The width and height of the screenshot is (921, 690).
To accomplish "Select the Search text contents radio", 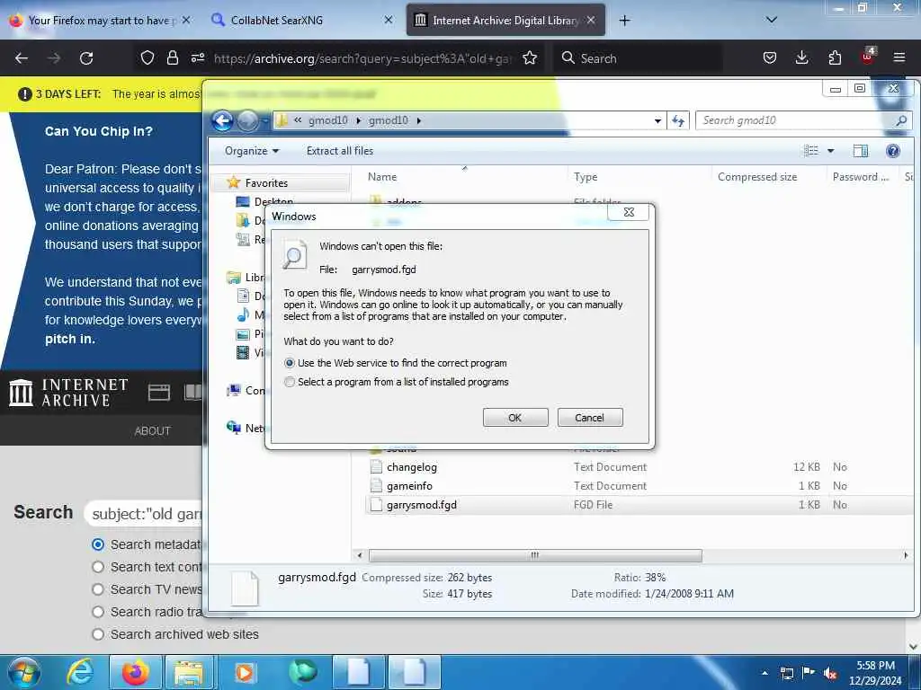I will 98,567.
